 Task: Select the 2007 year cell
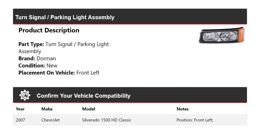(x=21, y=120)
